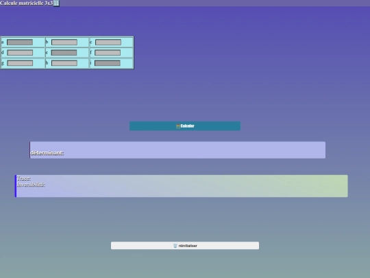Image resolution: width=370 pixels, height=278 pixels.
Task: Click the déterminant result label
Action: coord(47,153)
